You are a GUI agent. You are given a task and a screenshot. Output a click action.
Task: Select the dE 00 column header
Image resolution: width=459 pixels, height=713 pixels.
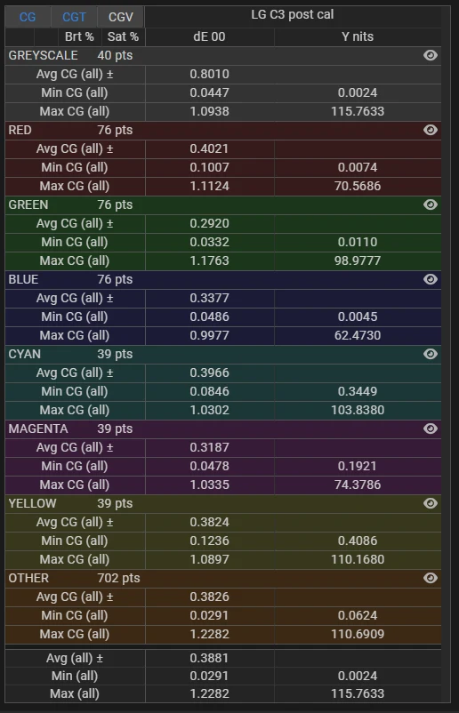(x=209, y=36)
